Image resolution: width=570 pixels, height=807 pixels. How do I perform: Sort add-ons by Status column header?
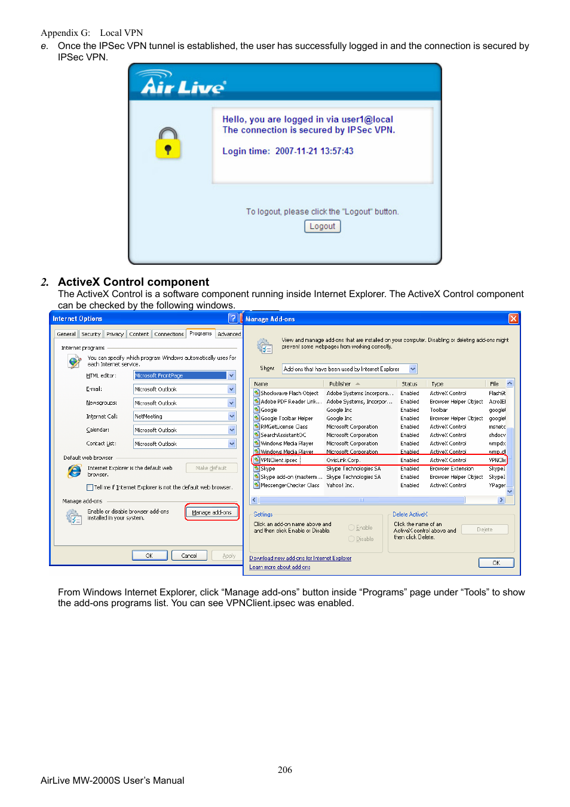click(x=411, y=384)
